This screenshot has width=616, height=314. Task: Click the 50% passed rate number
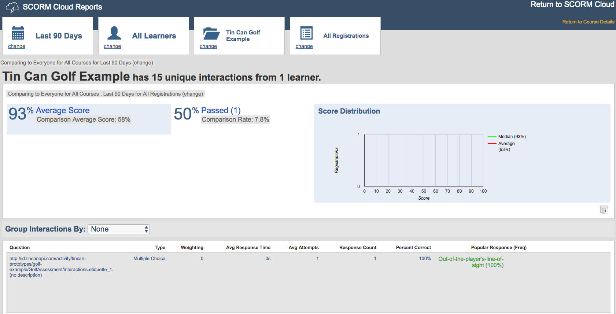(186, 113)
